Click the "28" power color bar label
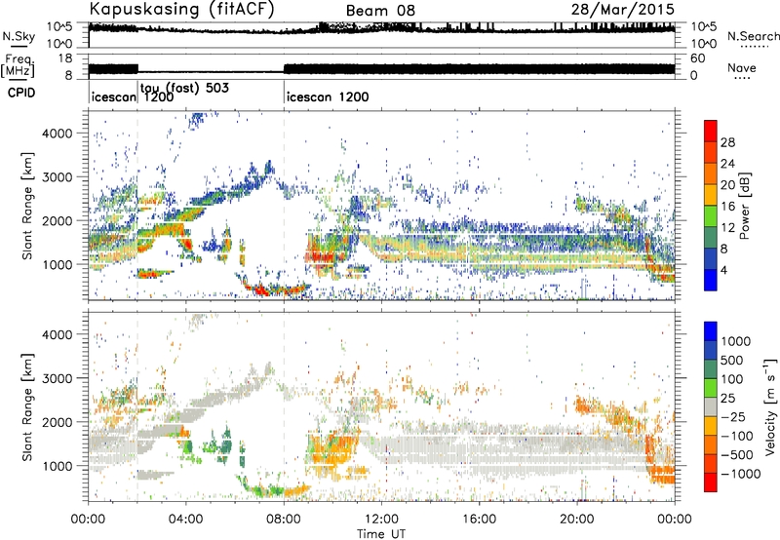Viewport: 780px width, 540px height. [x=727, y=142]
